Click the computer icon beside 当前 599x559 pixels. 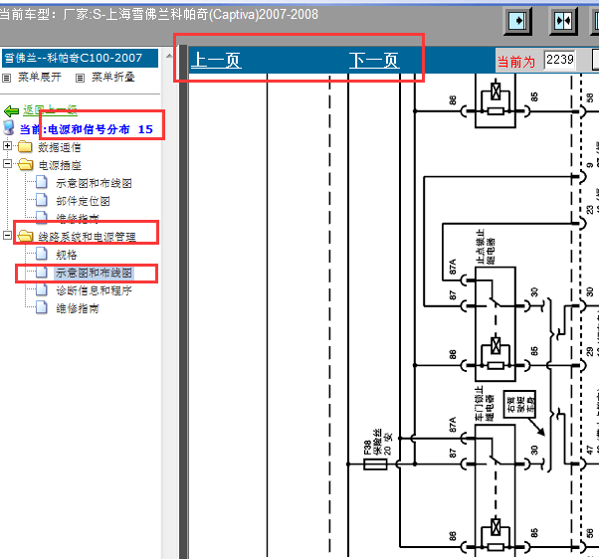(x=9, y=128)
